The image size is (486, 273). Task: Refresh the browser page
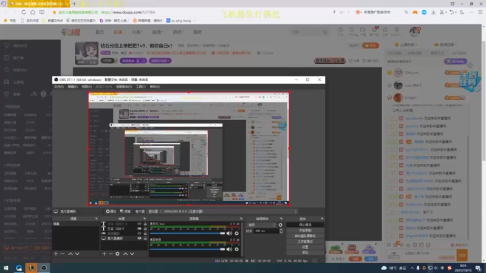click(x=24, y=12)
